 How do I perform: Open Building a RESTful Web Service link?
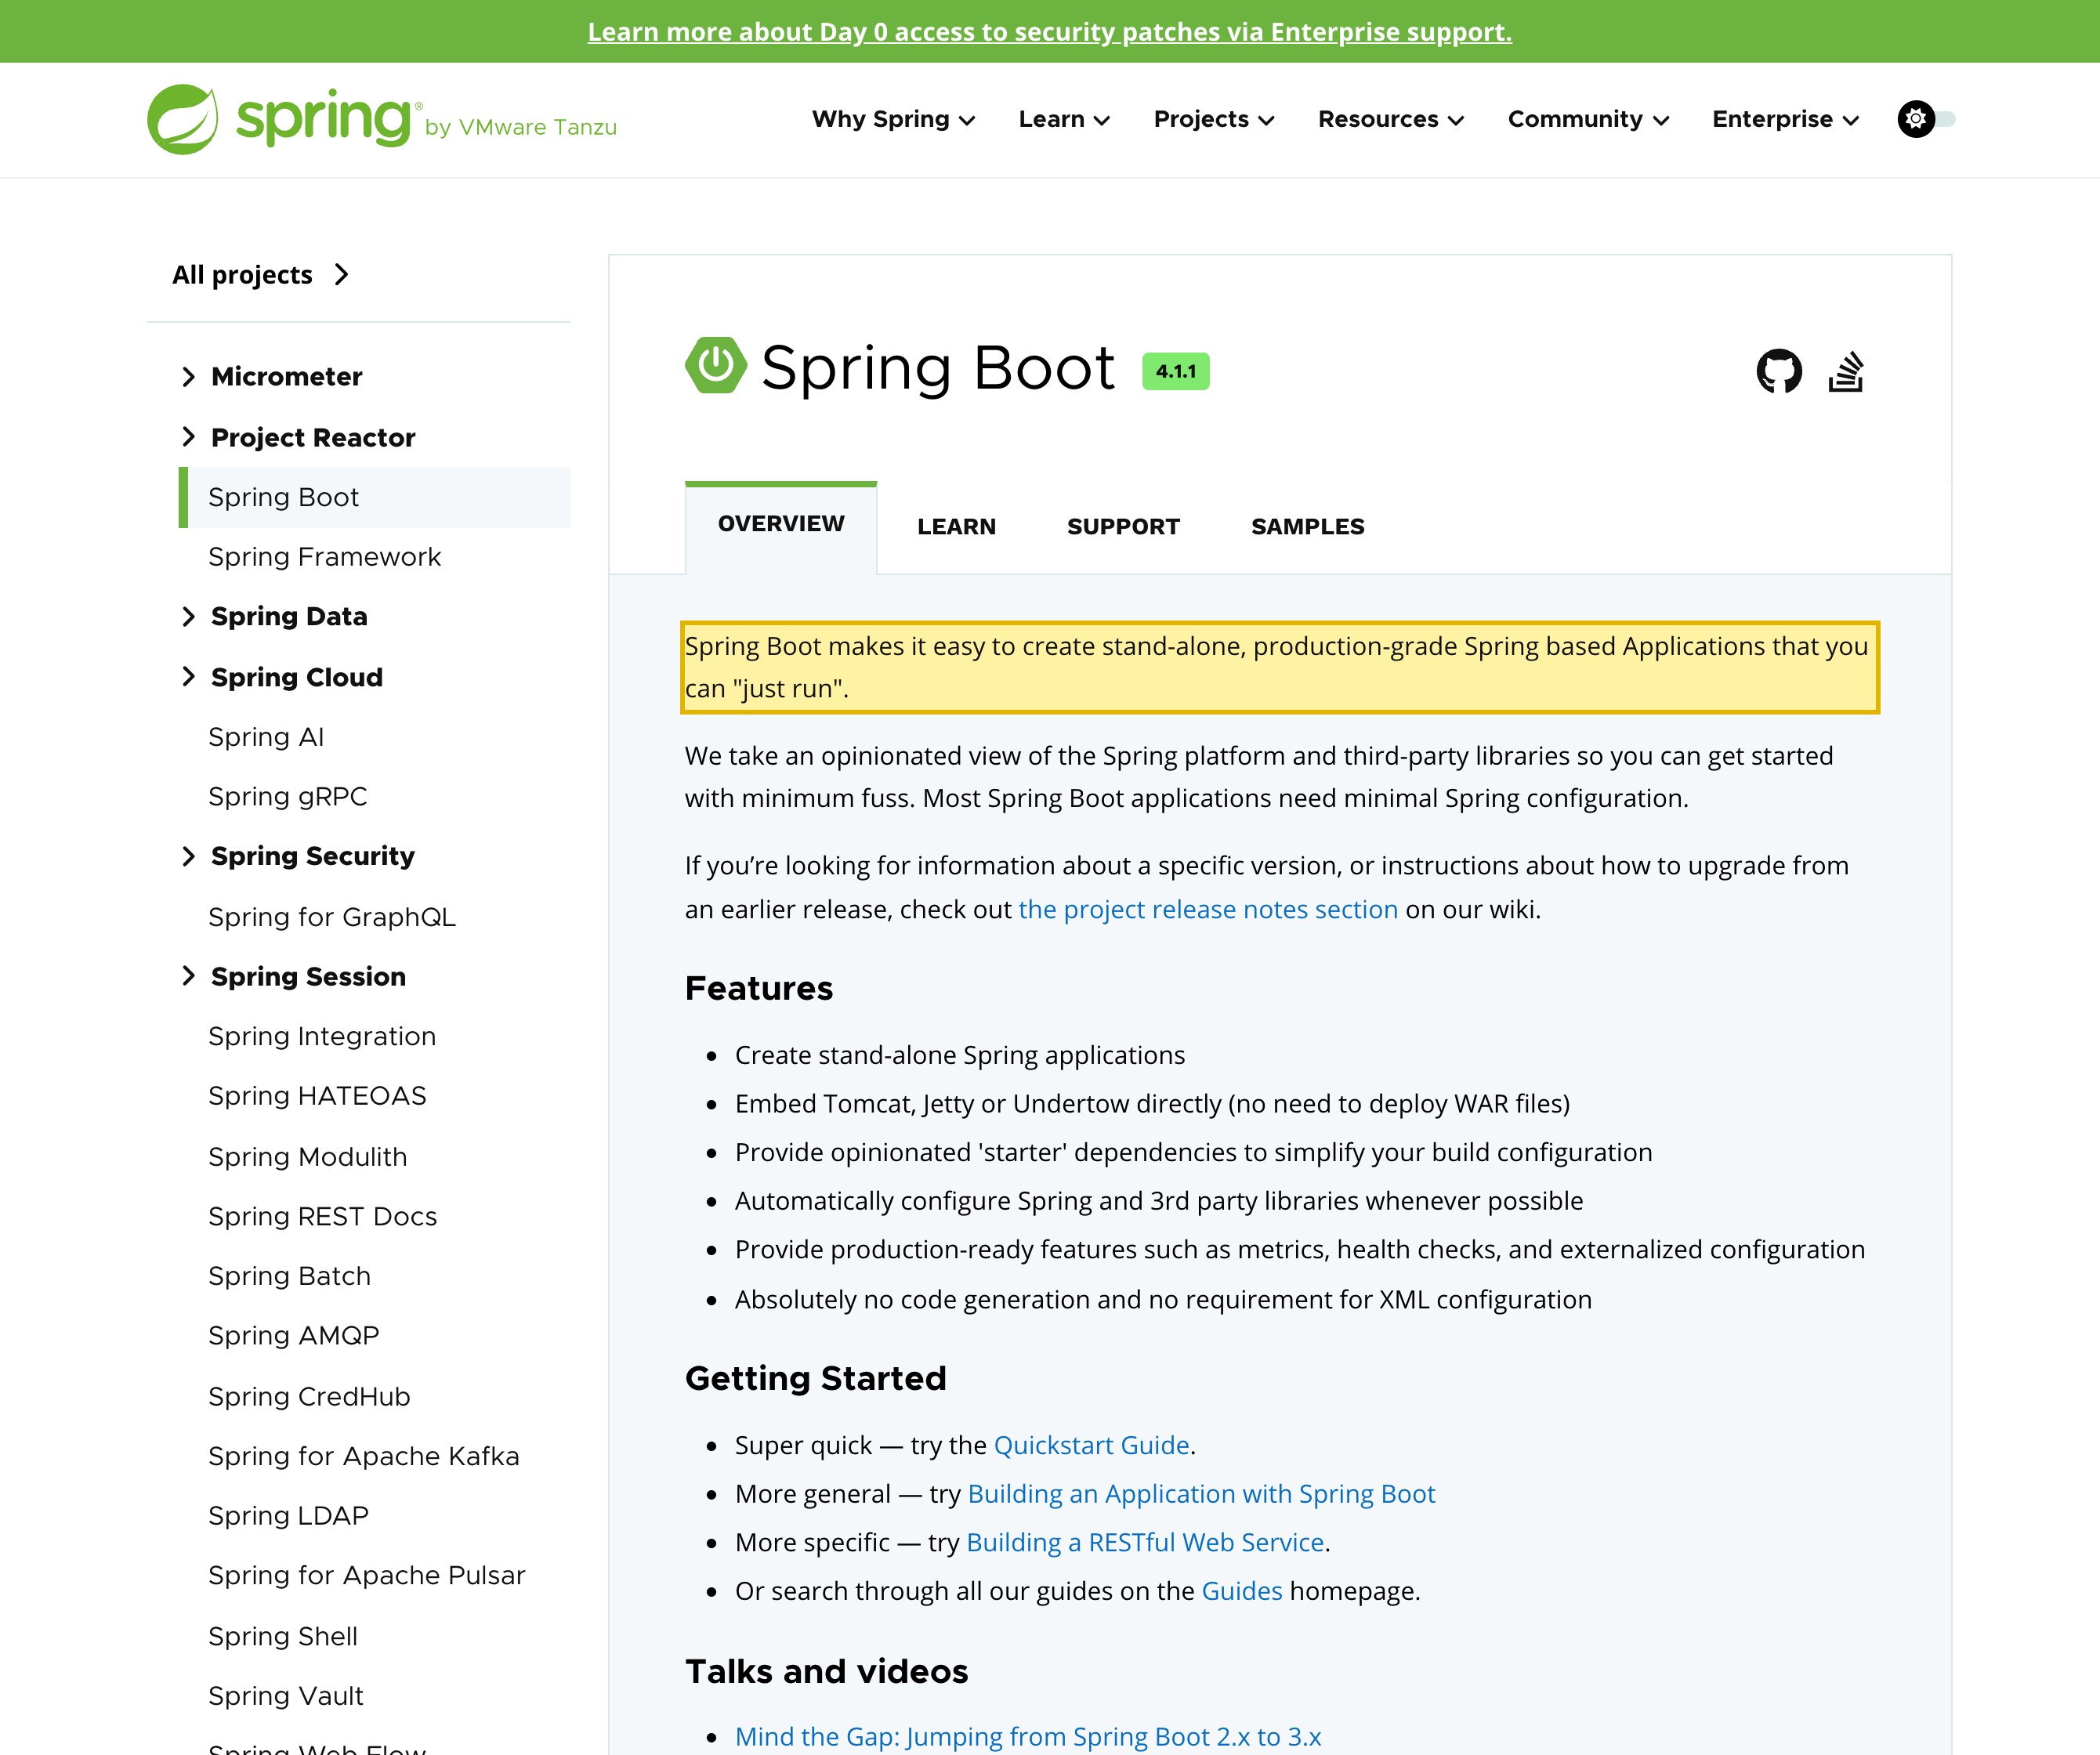(x=1145, y=1542)
